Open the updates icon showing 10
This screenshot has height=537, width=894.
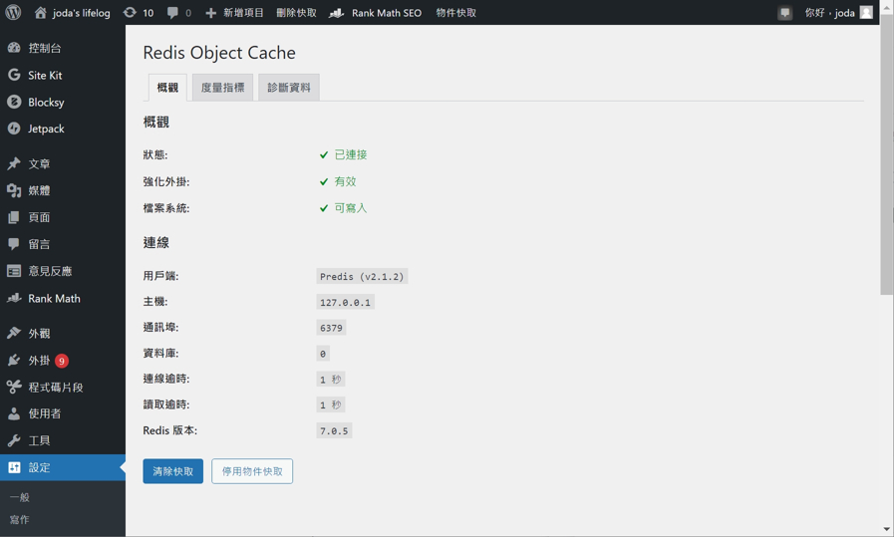pyautogui.click(x=130, y=13)
